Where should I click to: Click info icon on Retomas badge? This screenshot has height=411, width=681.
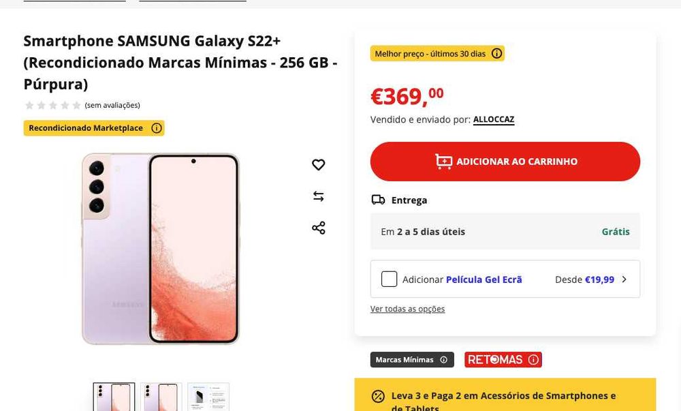pos(533,360)
